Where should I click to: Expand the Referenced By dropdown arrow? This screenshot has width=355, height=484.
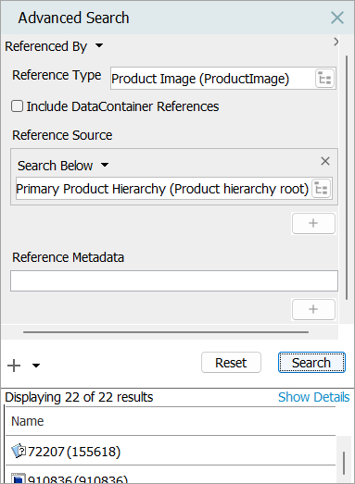click(99, 46)
